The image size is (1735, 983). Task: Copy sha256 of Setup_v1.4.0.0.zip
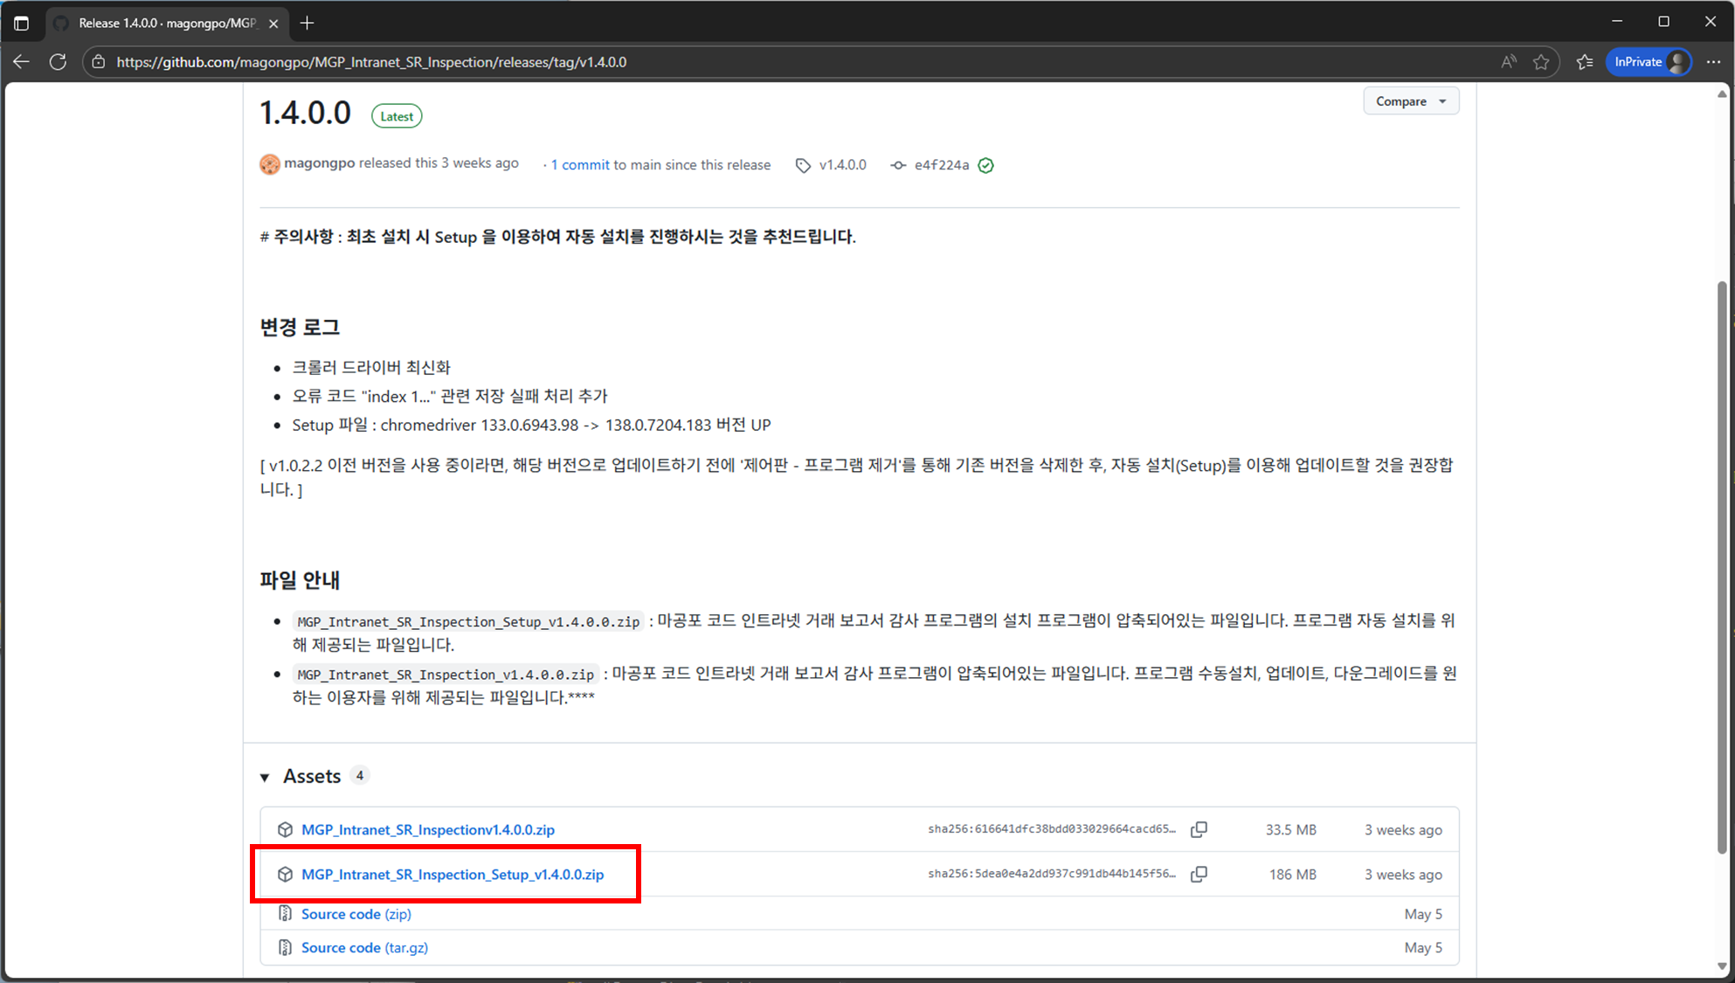point(1199,874)
